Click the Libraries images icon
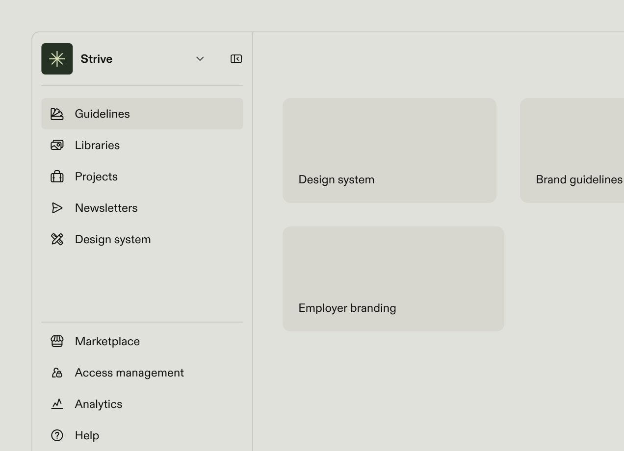The height and width of the screenshot is (451, 624). 57,145
